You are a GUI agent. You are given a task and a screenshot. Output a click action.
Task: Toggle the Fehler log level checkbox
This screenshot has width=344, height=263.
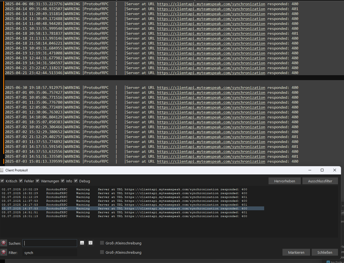click(21, 181)
